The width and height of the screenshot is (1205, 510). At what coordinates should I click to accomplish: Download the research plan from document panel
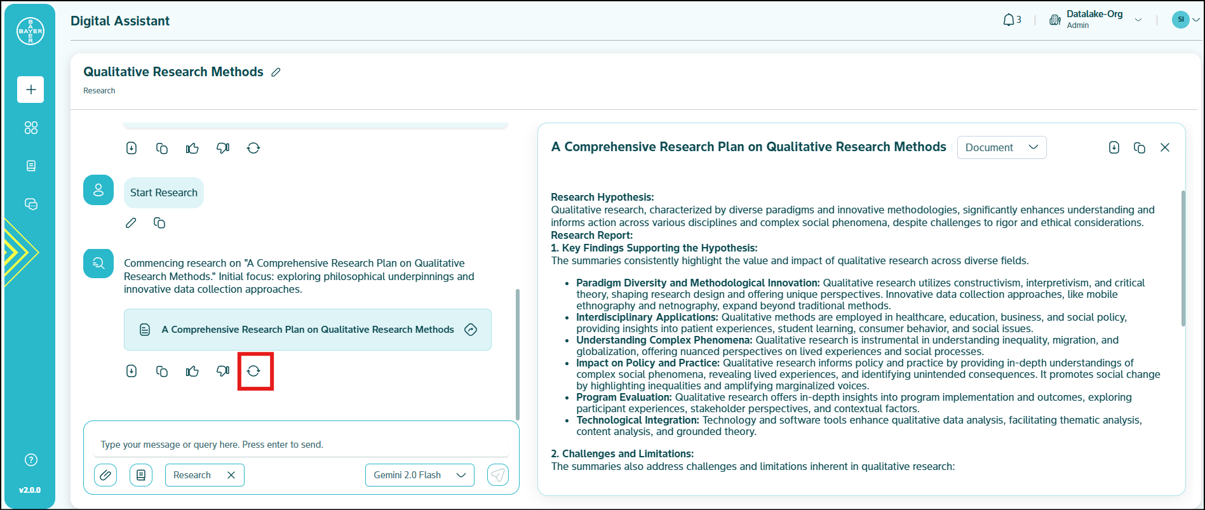[1114, 147]
